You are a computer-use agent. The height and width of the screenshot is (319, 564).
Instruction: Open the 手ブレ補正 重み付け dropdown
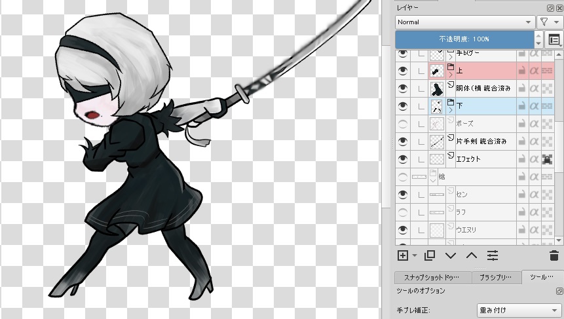[519, 310]
